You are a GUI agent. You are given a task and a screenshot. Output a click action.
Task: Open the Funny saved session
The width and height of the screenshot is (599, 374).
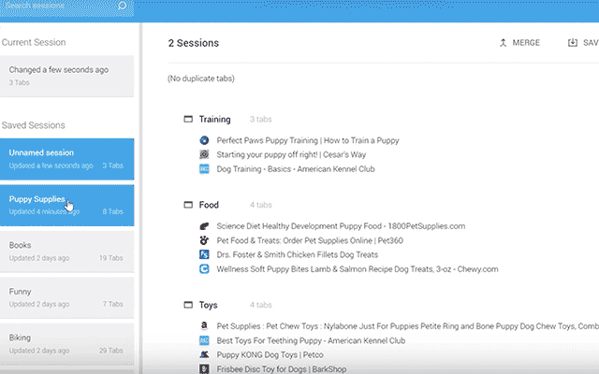click(67, 296)
